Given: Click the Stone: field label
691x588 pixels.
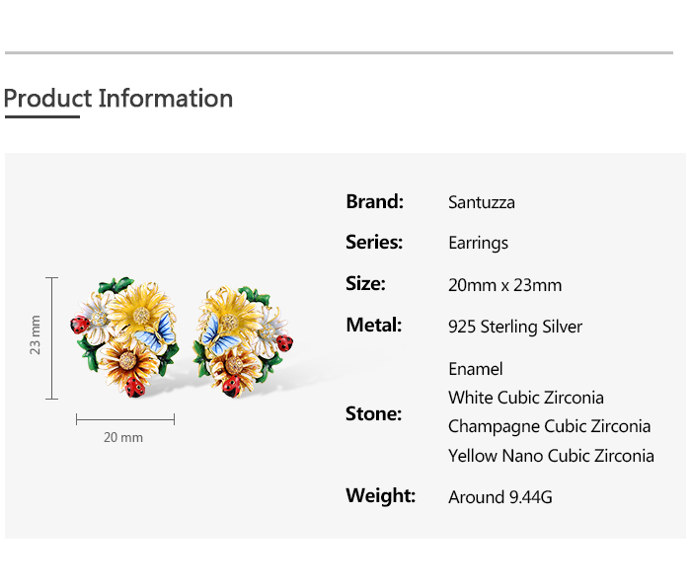Looking at the screenshot, I should pyautogui.click(x=373, y=413).
